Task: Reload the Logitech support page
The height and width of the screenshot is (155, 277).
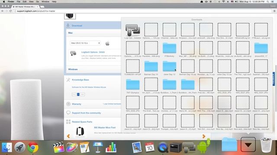Action: pyautogui.click(x=10, y=11)
